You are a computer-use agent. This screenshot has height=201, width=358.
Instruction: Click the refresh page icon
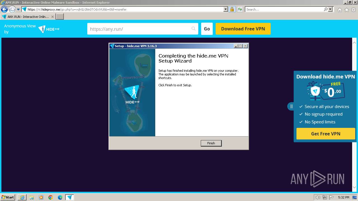coord(240,9)
